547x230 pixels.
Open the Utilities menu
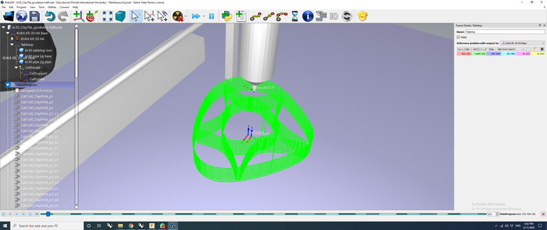click(x=52, y=7)
